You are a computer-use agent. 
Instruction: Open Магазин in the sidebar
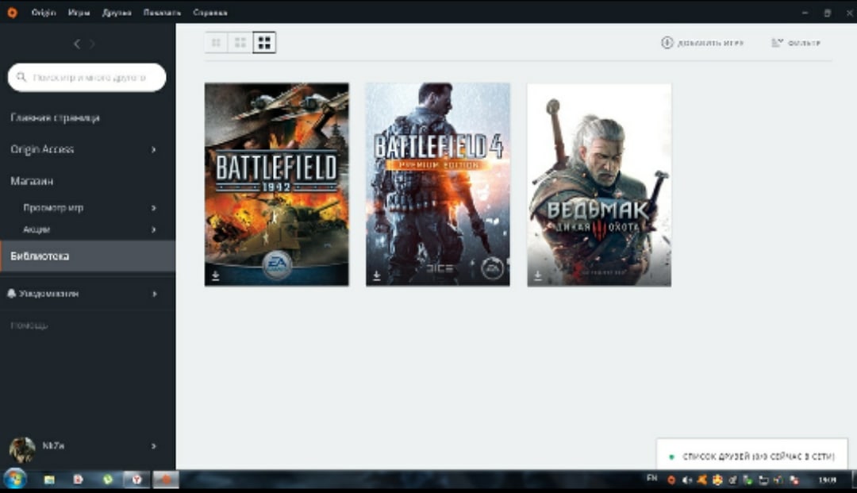pos(32,181)
